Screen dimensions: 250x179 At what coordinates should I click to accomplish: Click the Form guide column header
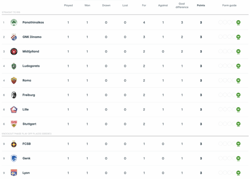tap(230, 5)
